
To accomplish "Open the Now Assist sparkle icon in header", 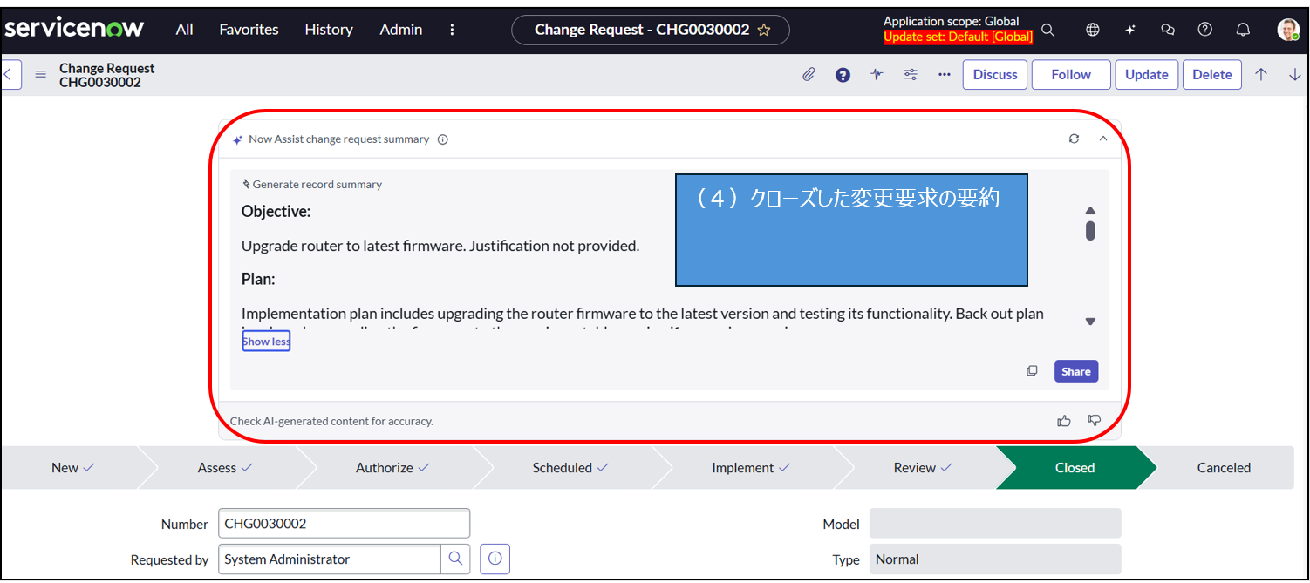I will pyautogui.click(x=1130, y=30).
